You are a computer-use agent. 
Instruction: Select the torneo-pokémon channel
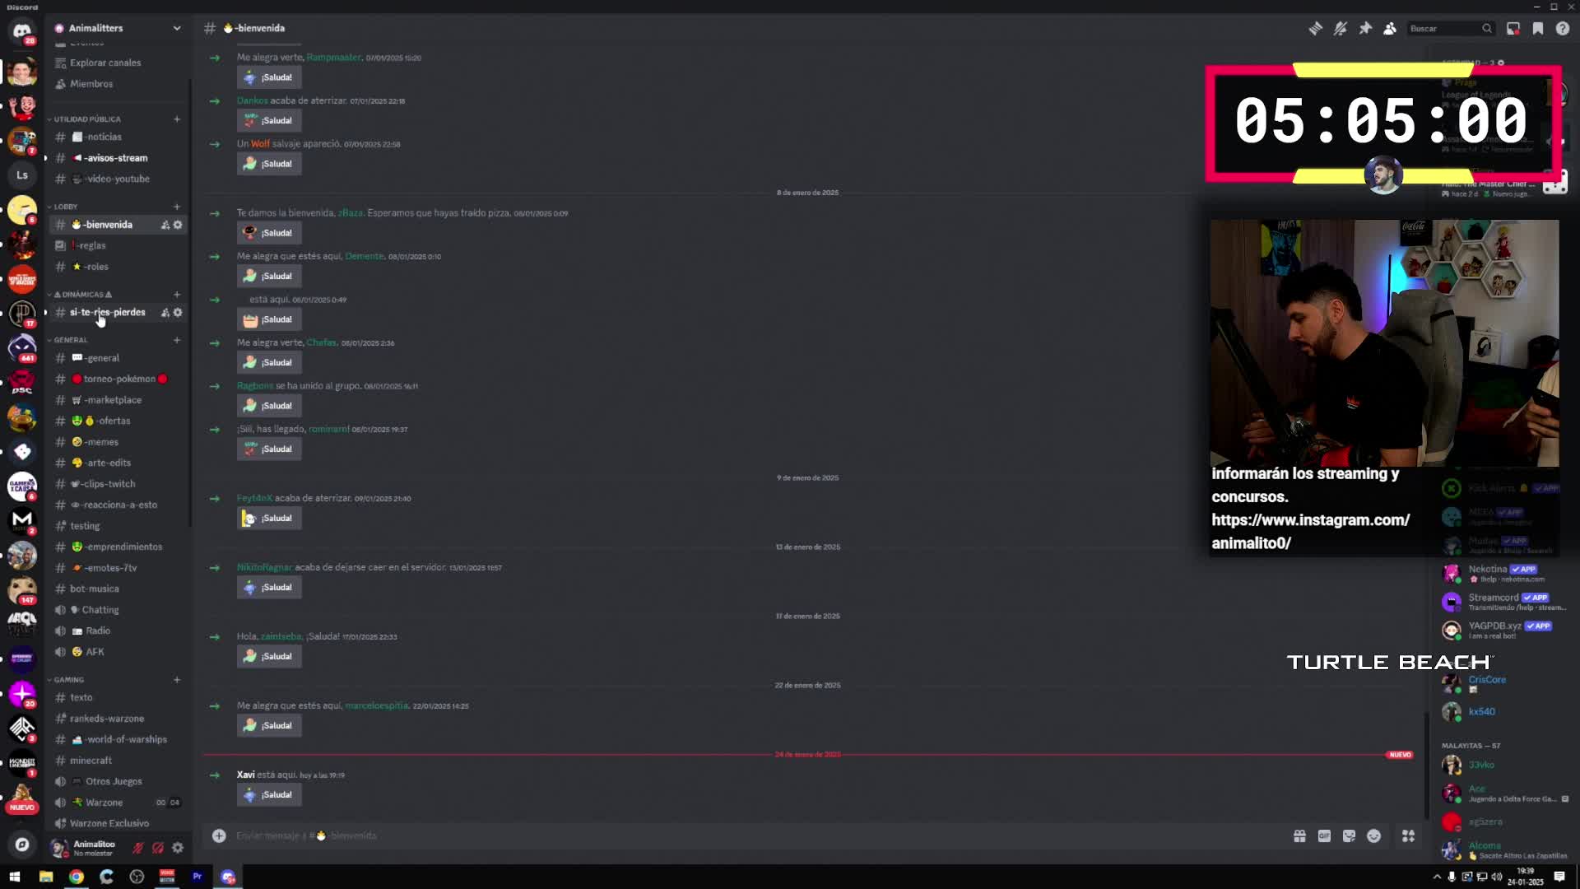115,379
